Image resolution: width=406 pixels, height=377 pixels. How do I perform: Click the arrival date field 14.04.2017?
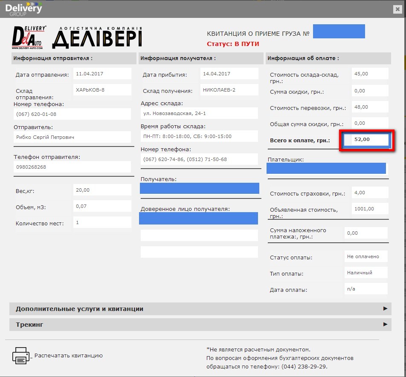click(229, 74)
